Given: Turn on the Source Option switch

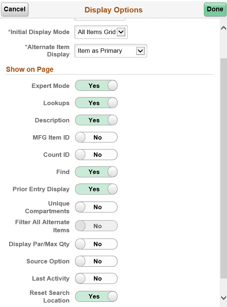Looking at the screenshot, I should [96, 261].
